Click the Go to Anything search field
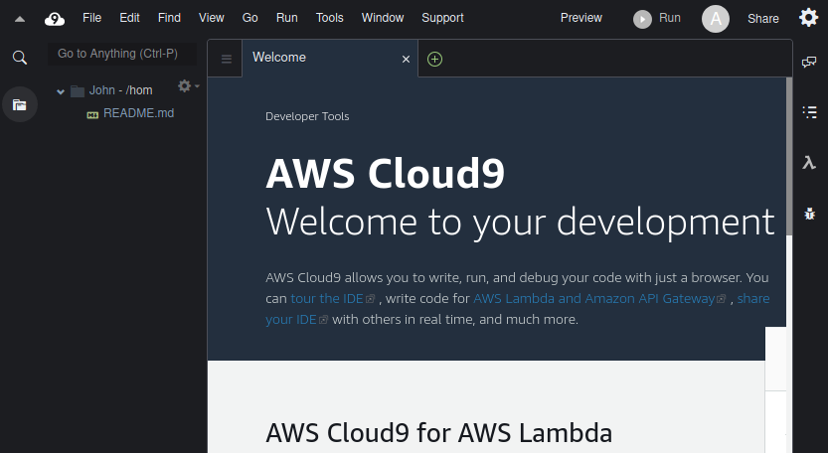 point(121,54)
